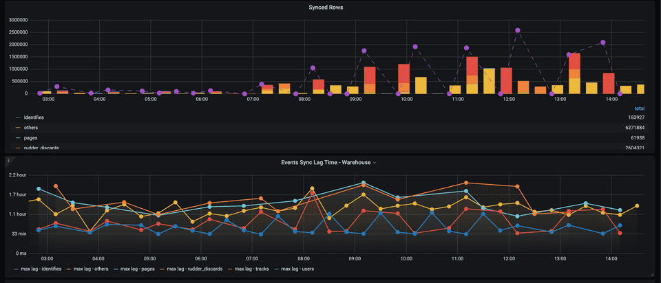Click the color swatch for max lag - tracks

tap(231, 269)
